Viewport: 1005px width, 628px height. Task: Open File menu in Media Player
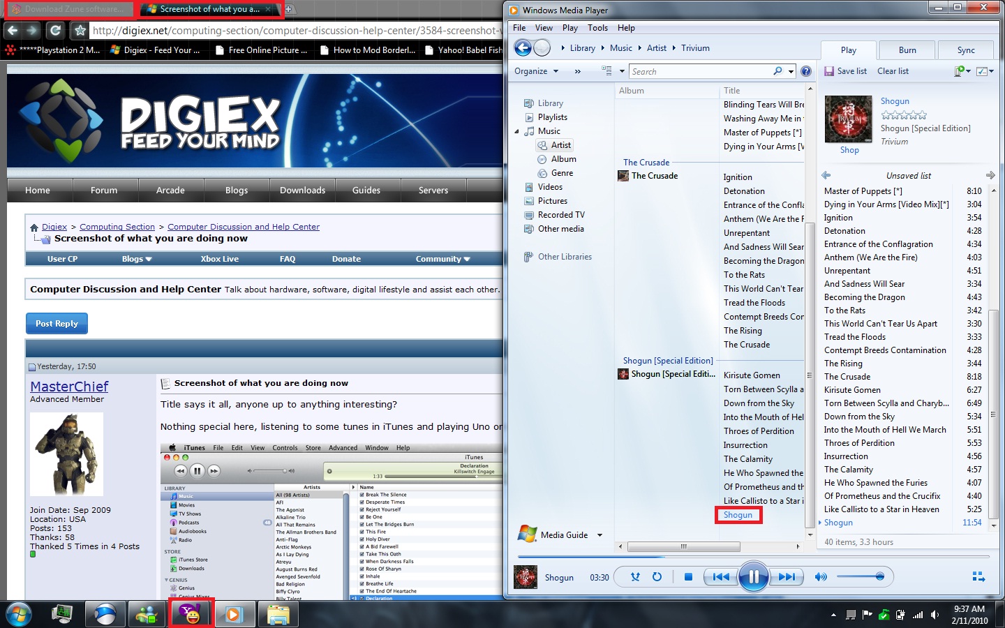click(519, 28)
